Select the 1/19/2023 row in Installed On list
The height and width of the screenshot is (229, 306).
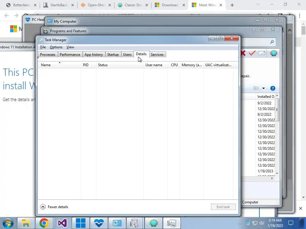(265, 171)
